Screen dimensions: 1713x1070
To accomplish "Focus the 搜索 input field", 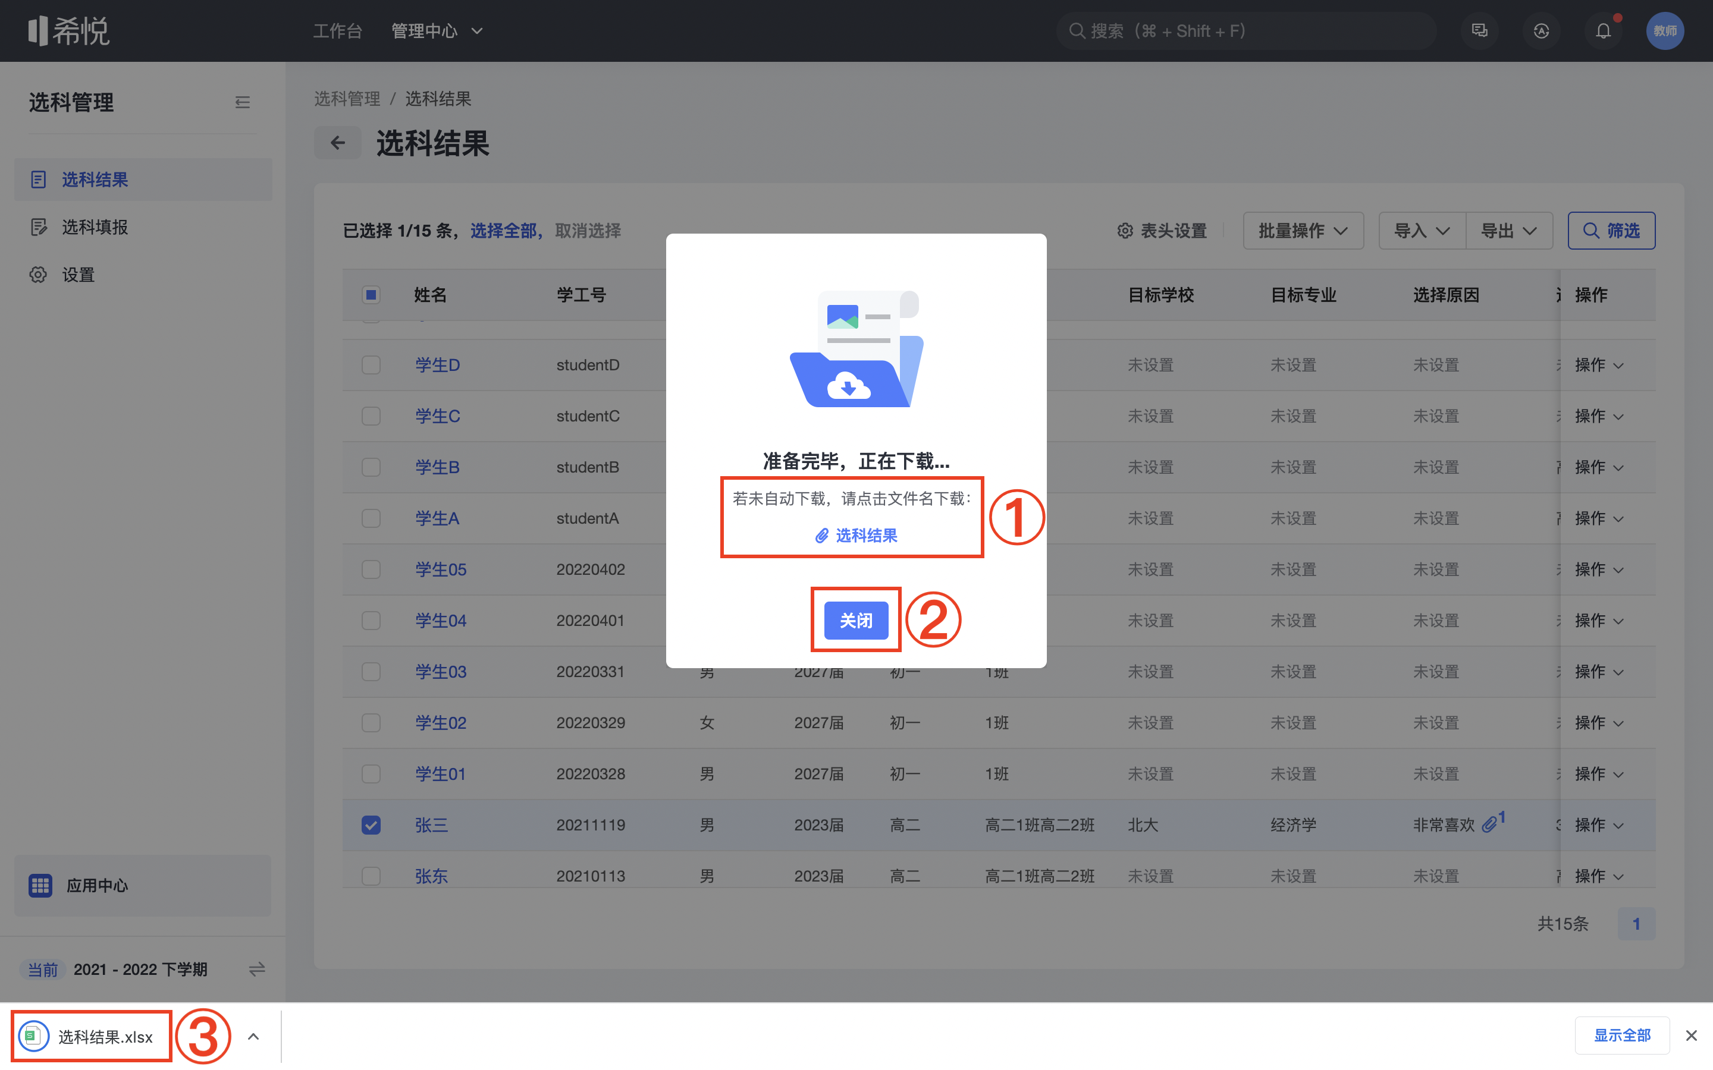I will pos(1246,31).
